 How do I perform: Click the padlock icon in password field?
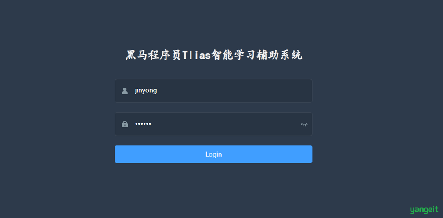tap(125, 124)
